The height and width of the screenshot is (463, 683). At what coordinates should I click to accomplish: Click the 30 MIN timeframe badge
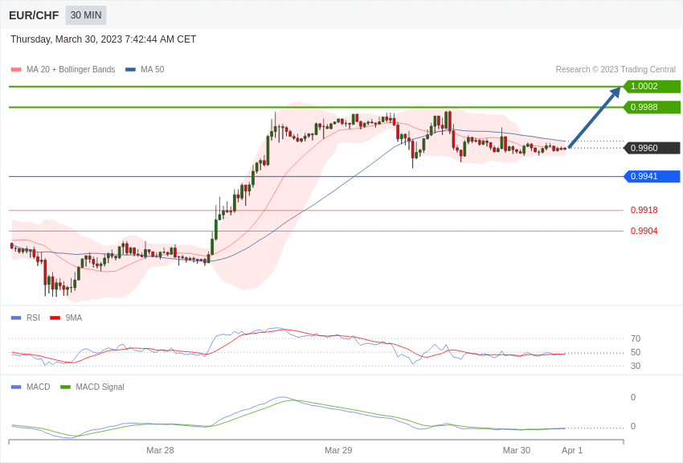pyautogui.click(x=86, y=15)
